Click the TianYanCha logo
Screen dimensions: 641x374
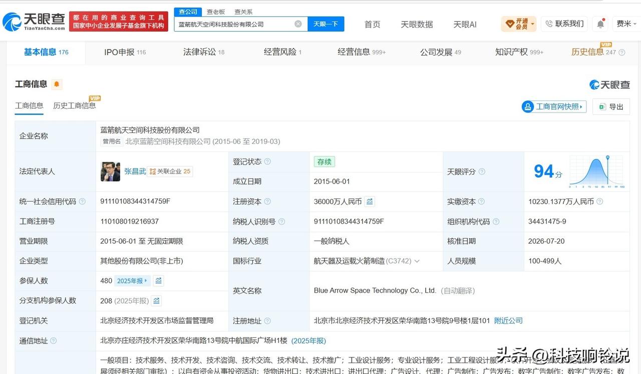[34, 21]
